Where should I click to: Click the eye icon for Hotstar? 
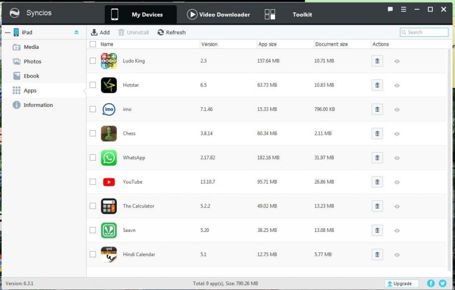tap(397, 86)
